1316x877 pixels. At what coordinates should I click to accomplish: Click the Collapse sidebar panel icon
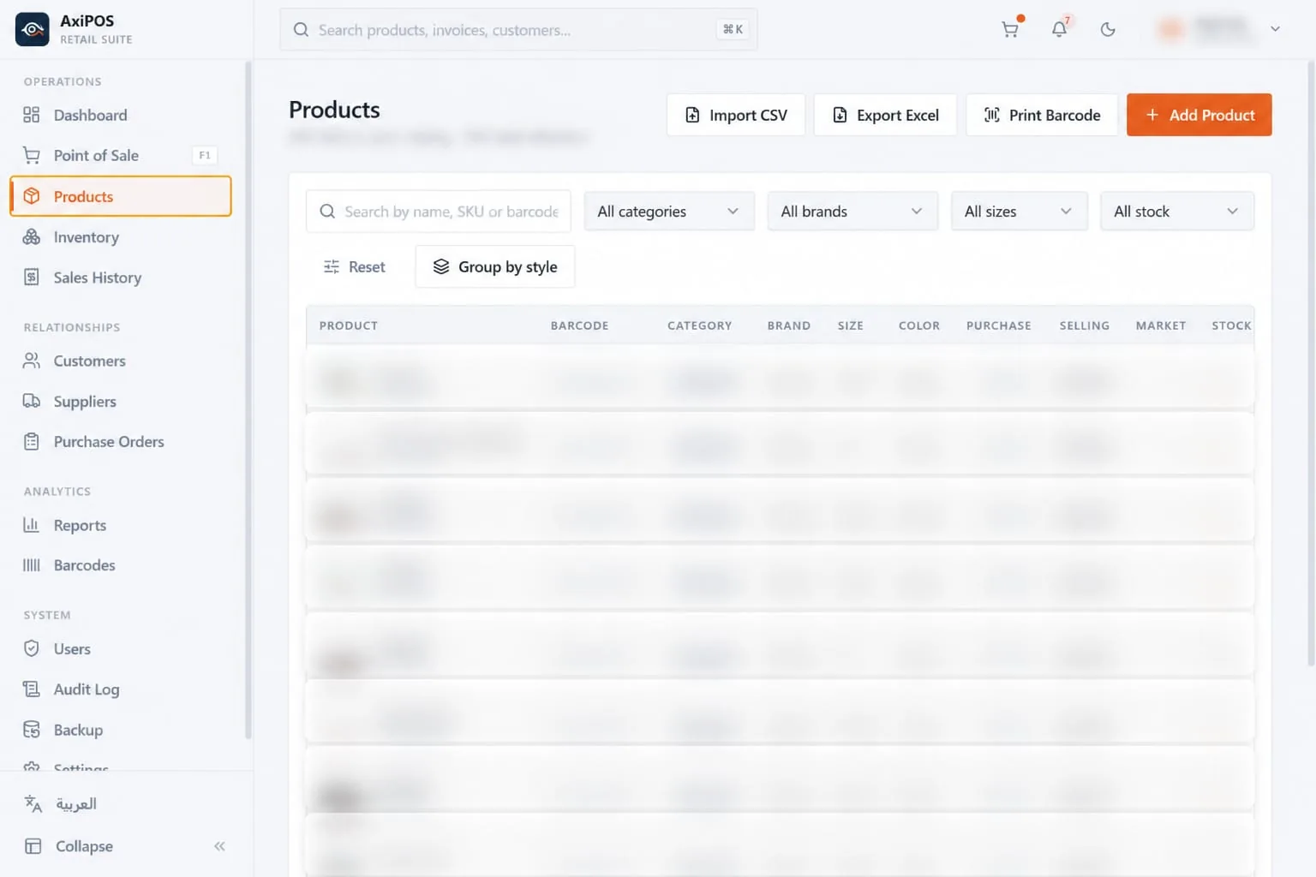point(33,846)
